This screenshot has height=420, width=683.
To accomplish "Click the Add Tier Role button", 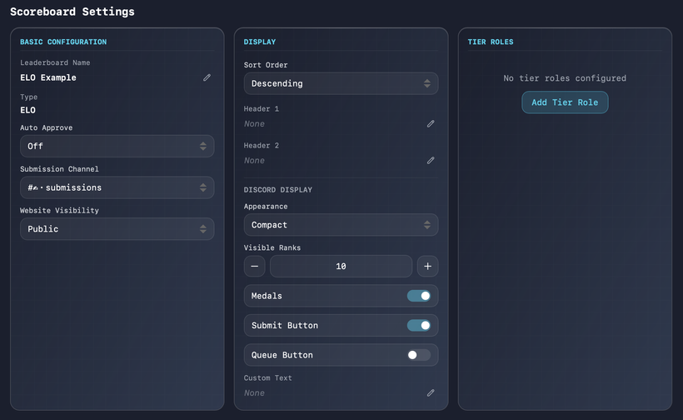I will tap(565, 102).
